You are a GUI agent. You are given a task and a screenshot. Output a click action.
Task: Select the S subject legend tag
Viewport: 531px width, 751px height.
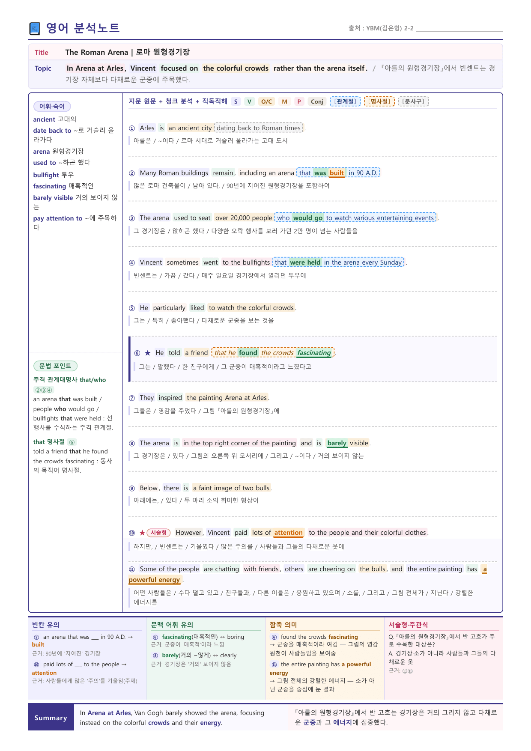236,101
